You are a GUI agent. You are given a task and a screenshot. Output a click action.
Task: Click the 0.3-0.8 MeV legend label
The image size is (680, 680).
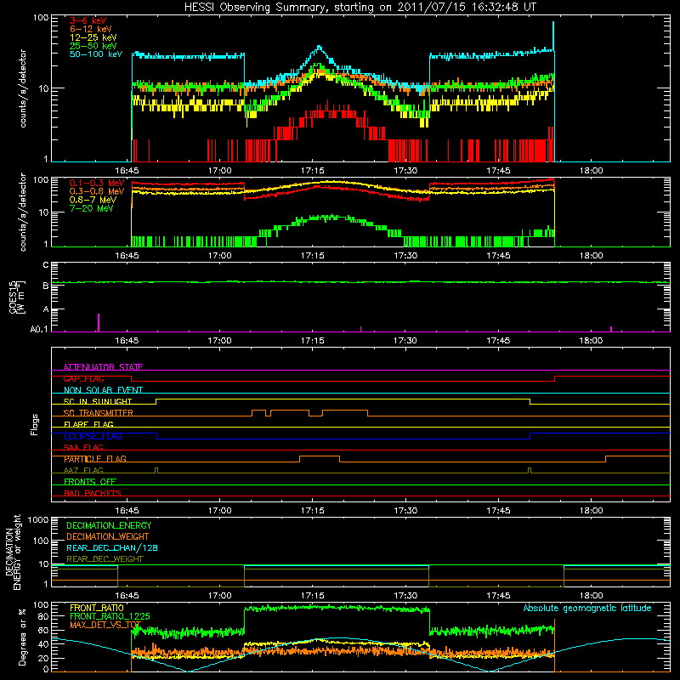(x=97, y=191)
